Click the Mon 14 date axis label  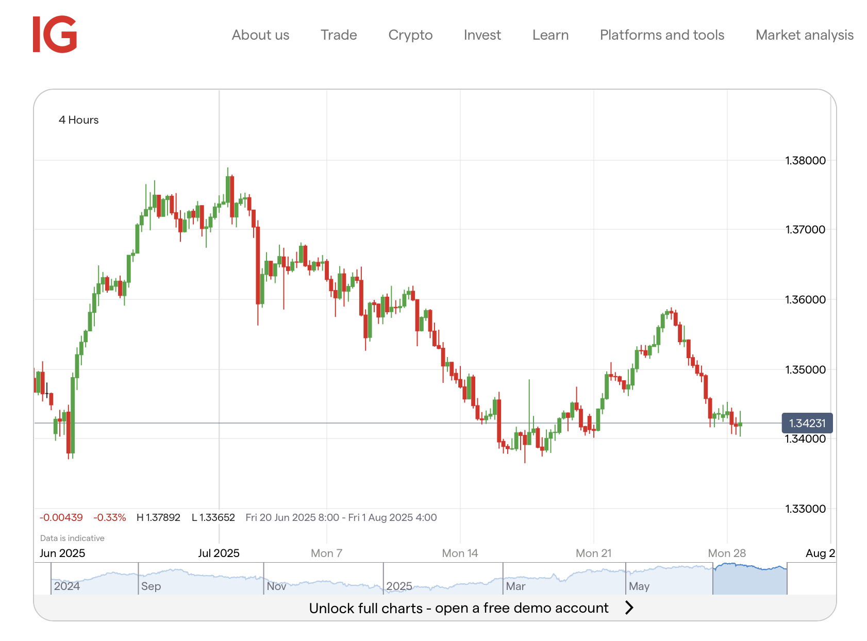460,553
